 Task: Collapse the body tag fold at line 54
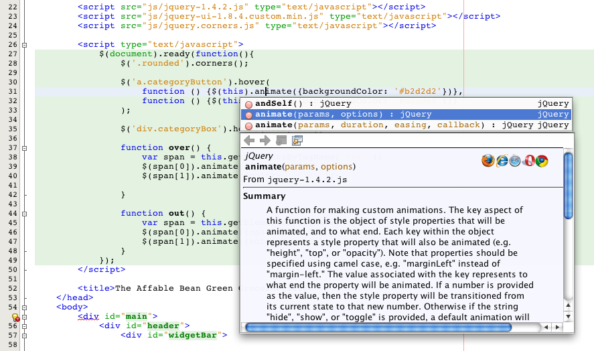pos(24,307)
